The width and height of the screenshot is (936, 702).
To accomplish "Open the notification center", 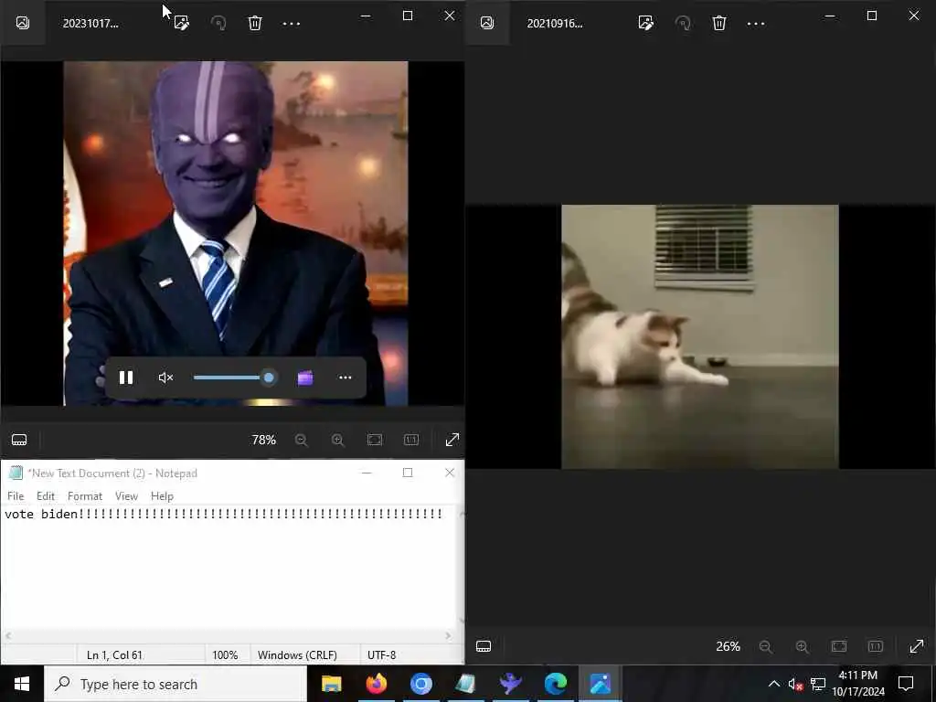I will pos(906,684).
